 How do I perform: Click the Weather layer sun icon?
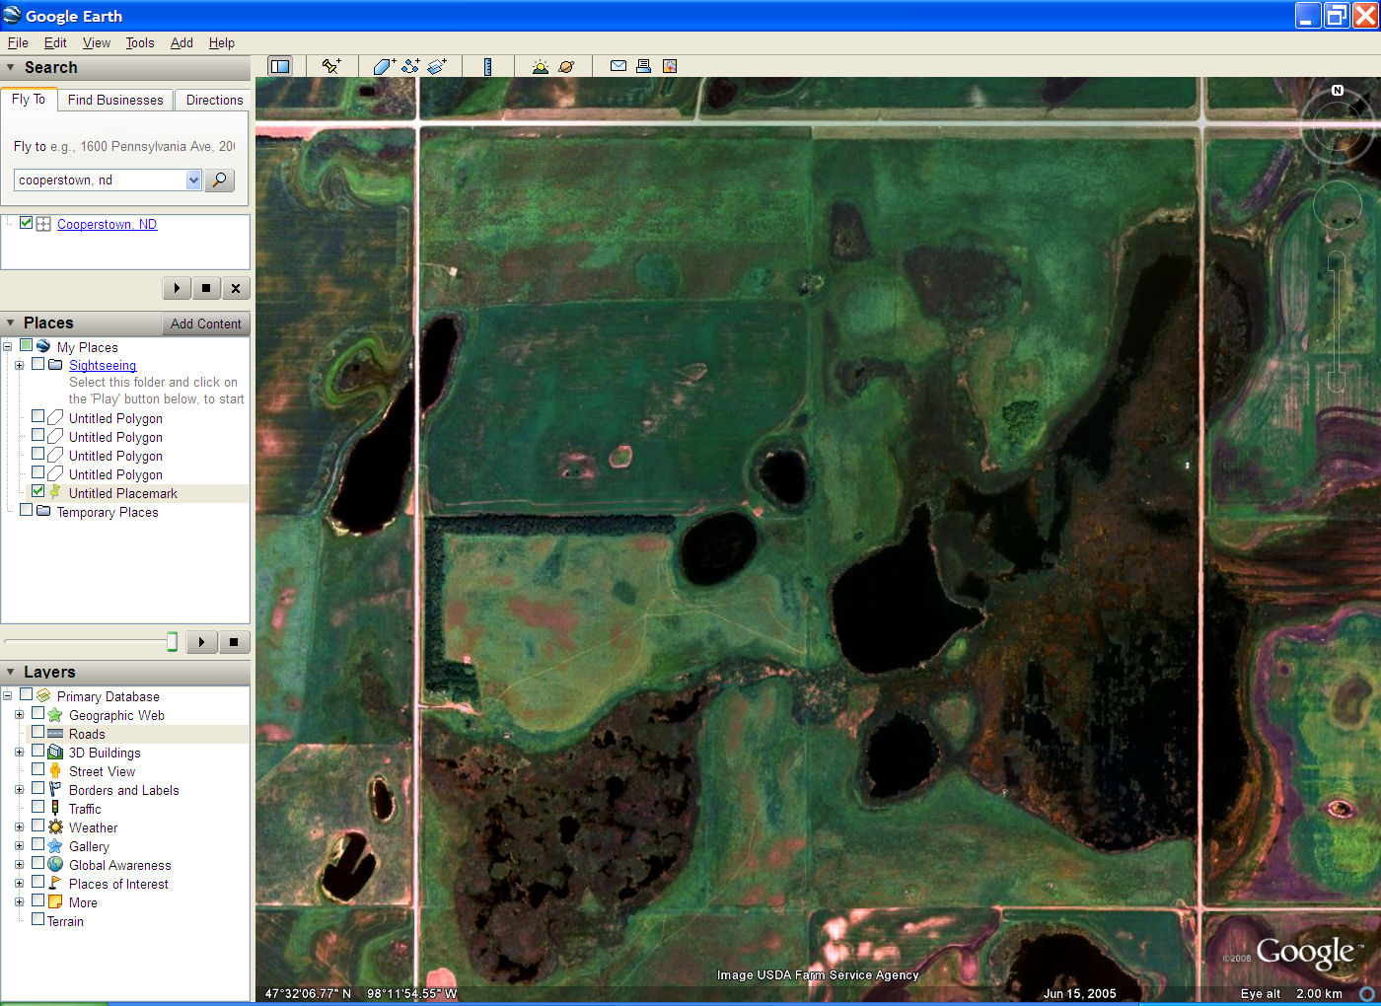click(55, 827)
